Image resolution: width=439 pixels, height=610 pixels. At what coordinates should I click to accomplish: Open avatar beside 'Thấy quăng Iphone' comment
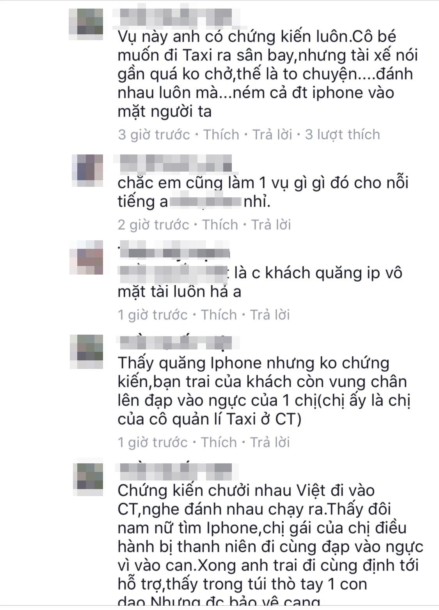pos(87,351)
